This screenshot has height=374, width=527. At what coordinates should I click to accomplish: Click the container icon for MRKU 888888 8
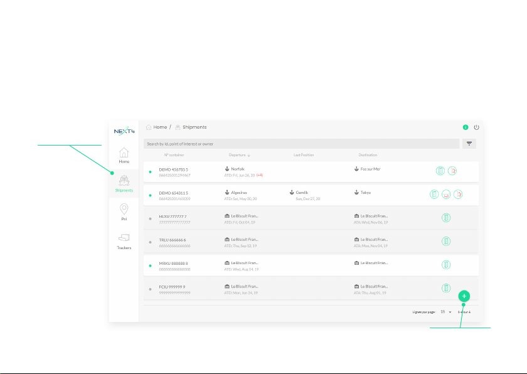click(x=446, y=265)
